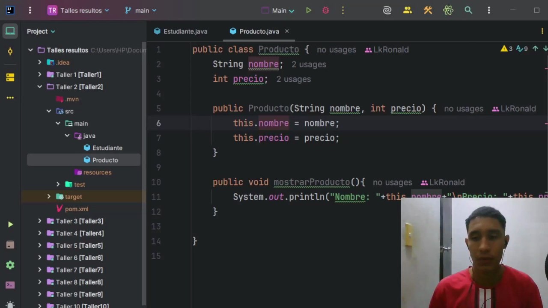
Task: Click the warnings count indicator
Action: (x=506, y=49)
